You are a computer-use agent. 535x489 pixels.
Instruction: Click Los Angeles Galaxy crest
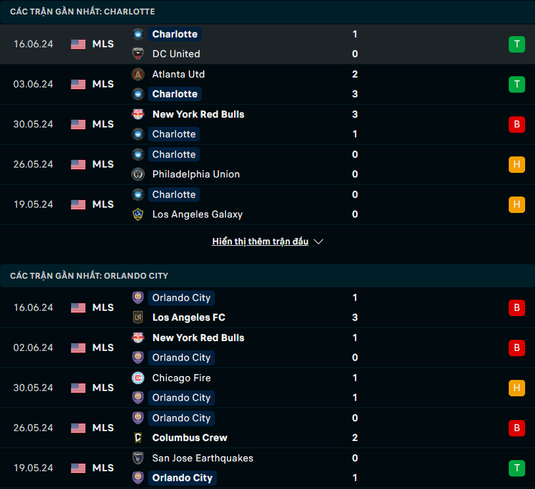pyautogui.click(x=138, y=214)
